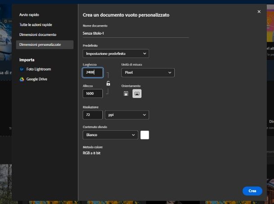This screenshot has height=204, width=274.
Task: Select Dimensioni personalizzate tab
Action: [x=45, y=44]
